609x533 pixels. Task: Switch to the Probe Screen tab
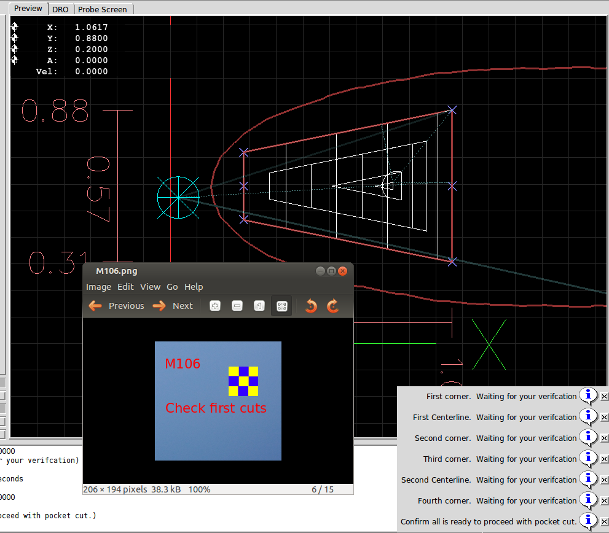pos(103,9)
